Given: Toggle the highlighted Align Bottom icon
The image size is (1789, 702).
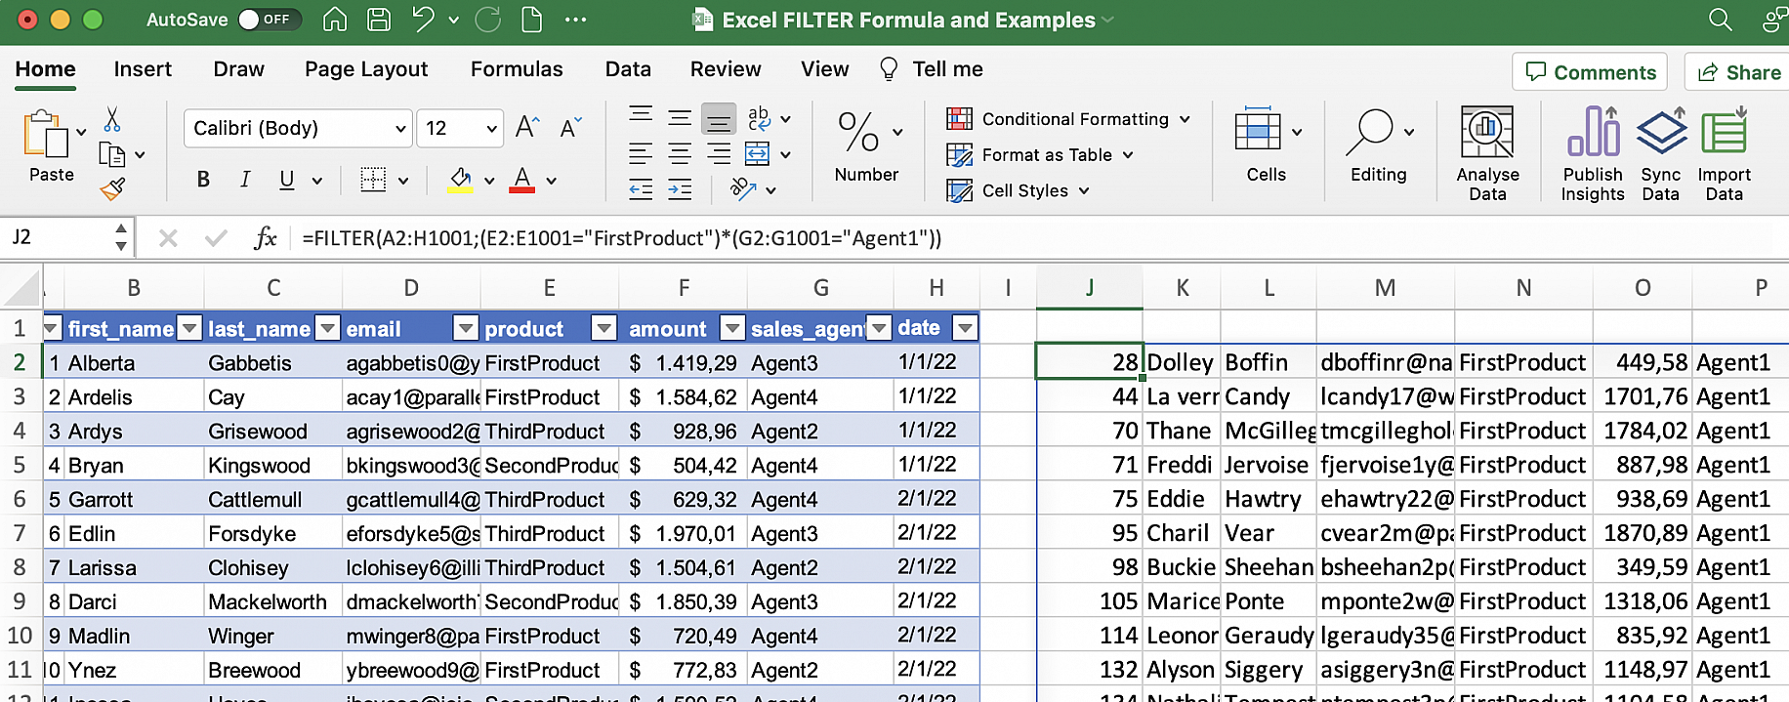Looking at the screenshot, I should click(719, 119).
